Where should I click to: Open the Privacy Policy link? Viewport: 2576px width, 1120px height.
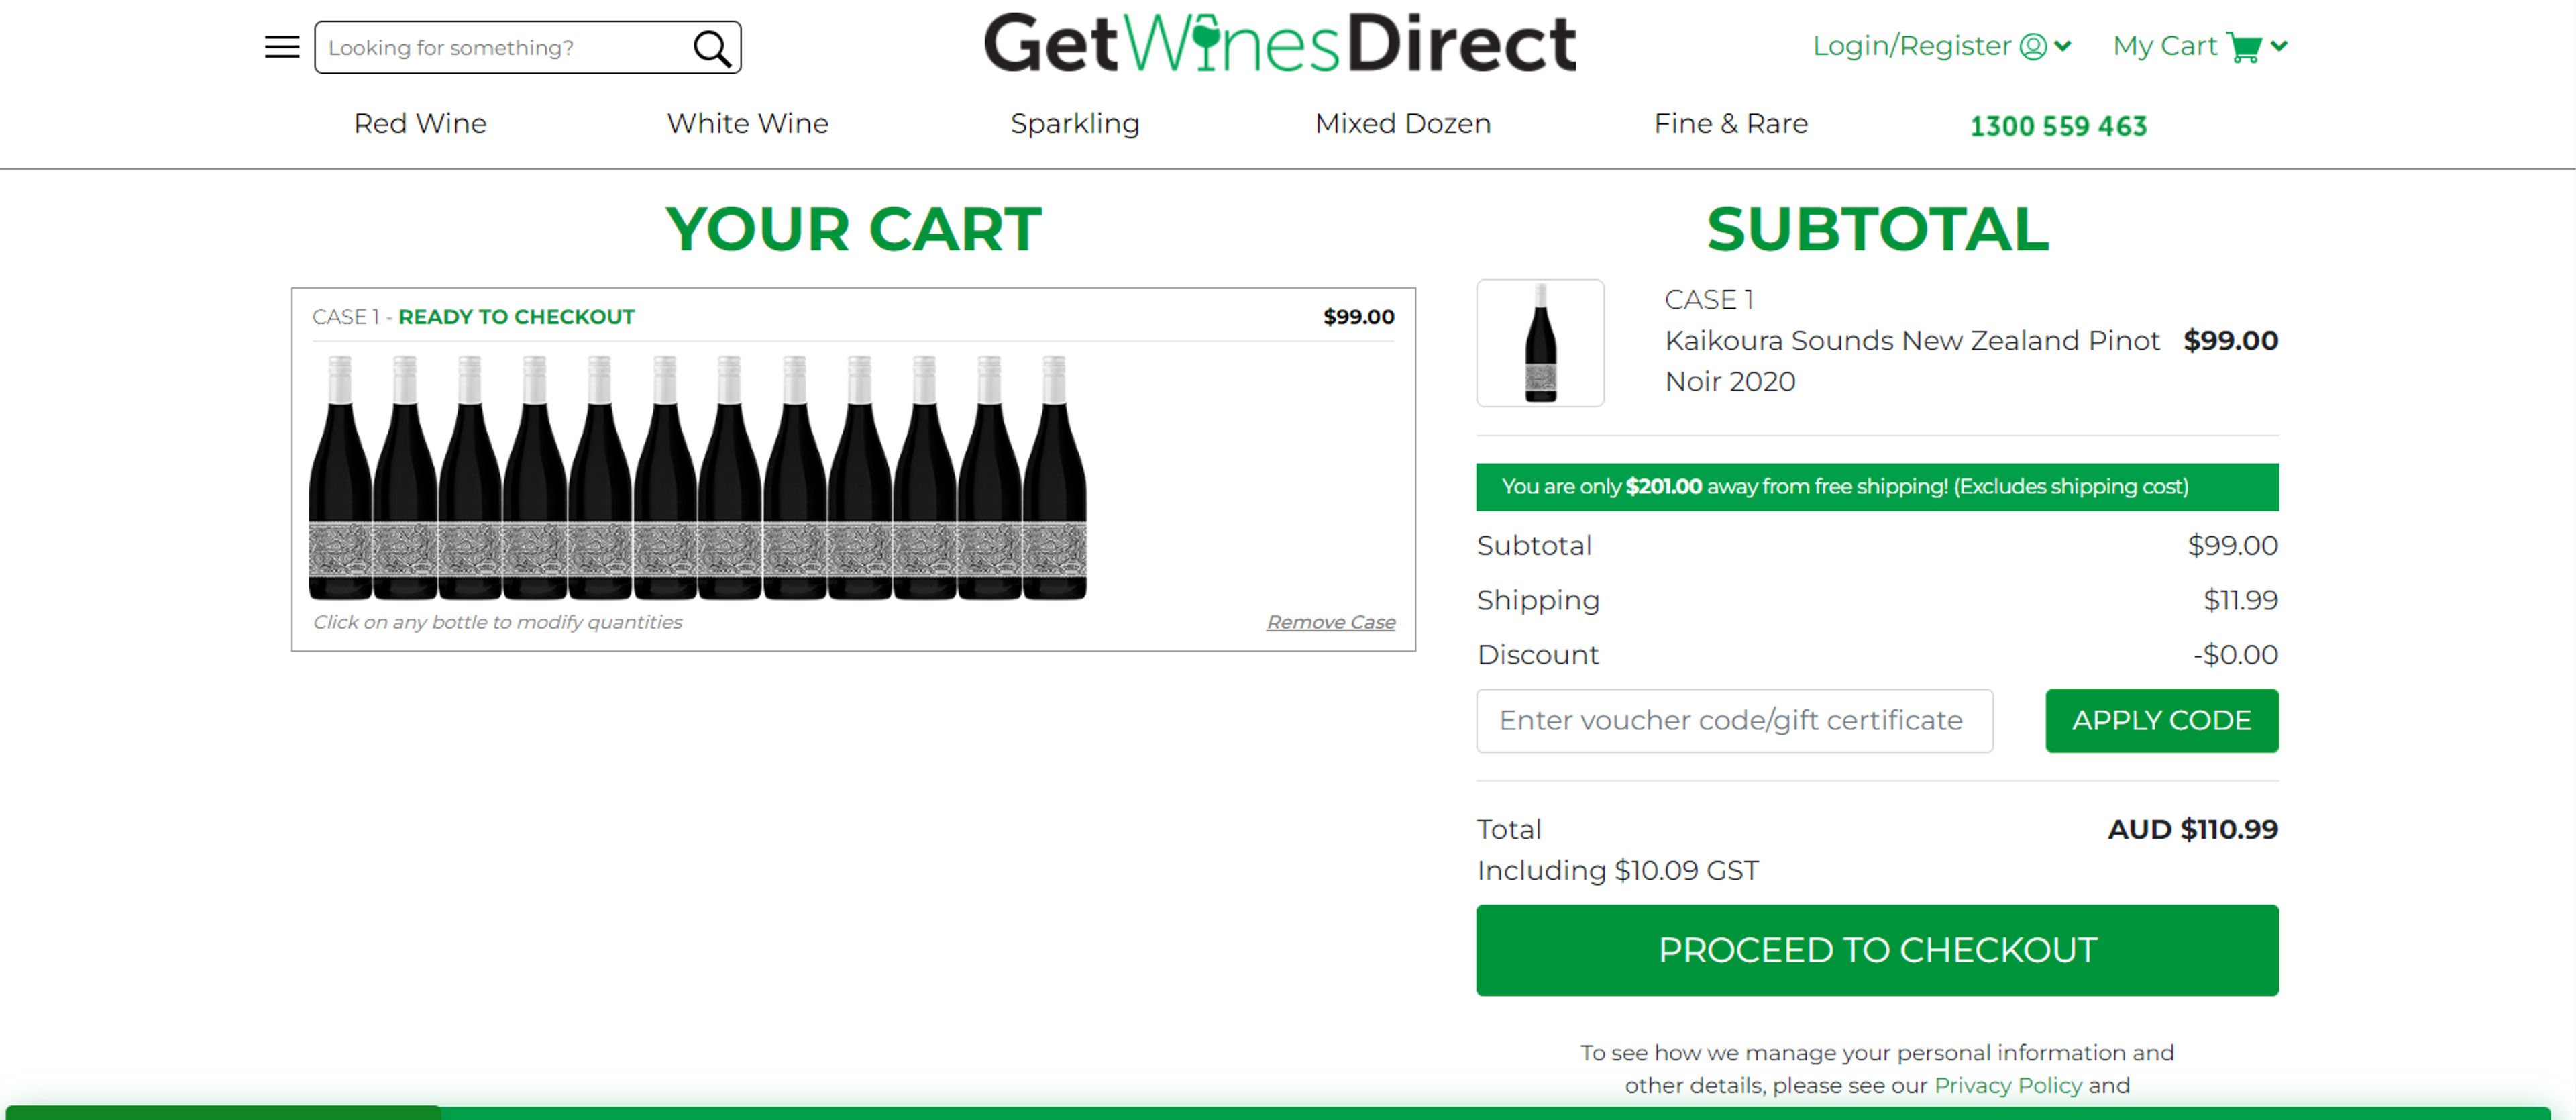[2007, 1085]
